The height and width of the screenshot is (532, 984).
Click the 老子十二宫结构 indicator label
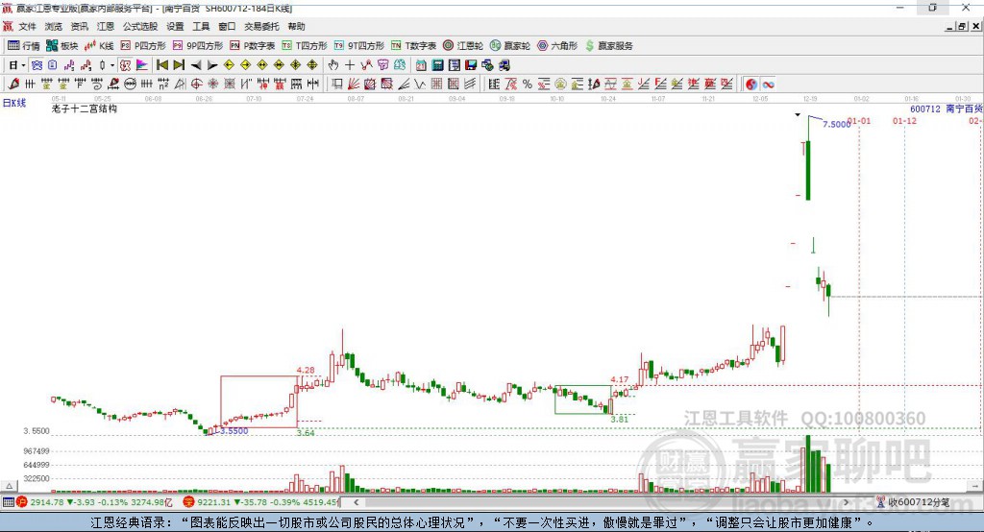(x=85, y=109)
